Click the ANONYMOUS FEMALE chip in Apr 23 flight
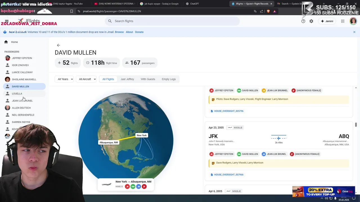The width and height of the screenshot is (360, 202). coord(305,154)
